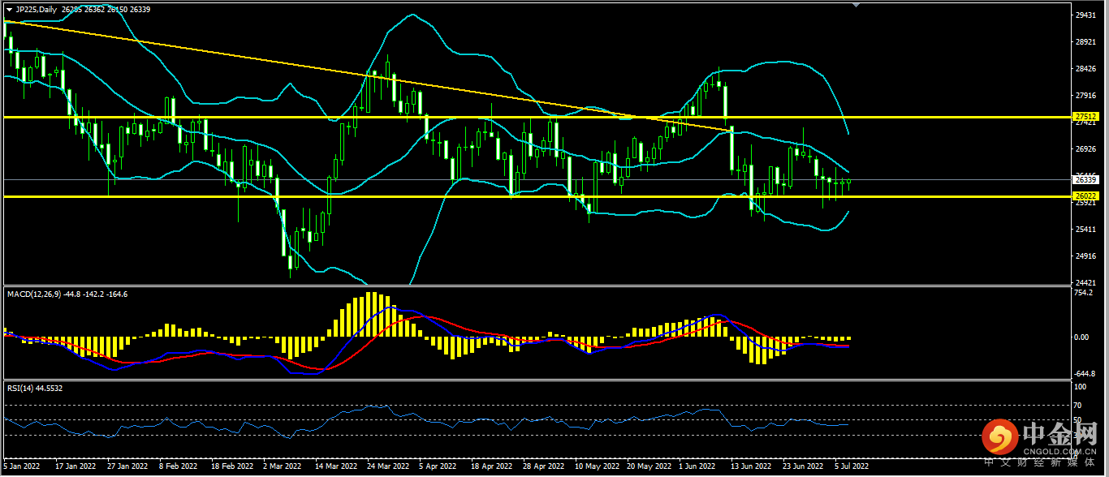Image resolution: width=1109 pixels, height=477 pixels.
Task: Click the MACD 754.2 scale value
Action: point(1084,293)
